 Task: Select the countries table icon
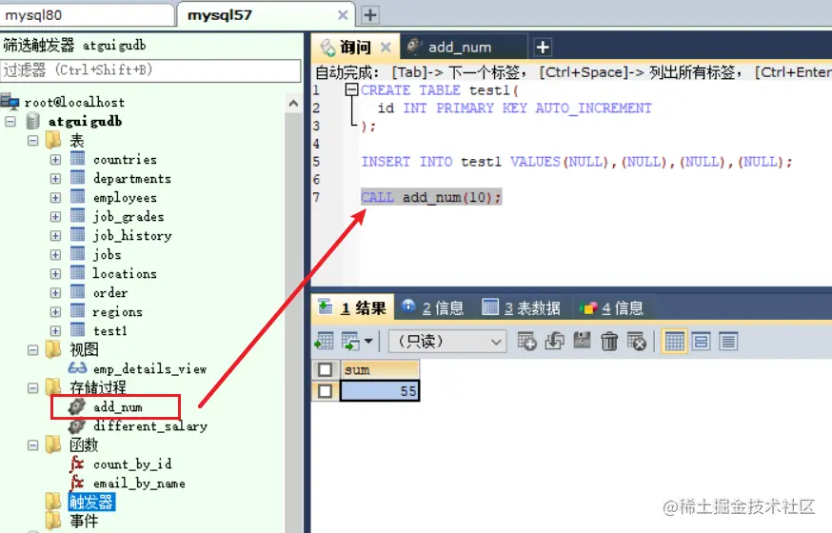pyautogui.click(x=78, y=159)
